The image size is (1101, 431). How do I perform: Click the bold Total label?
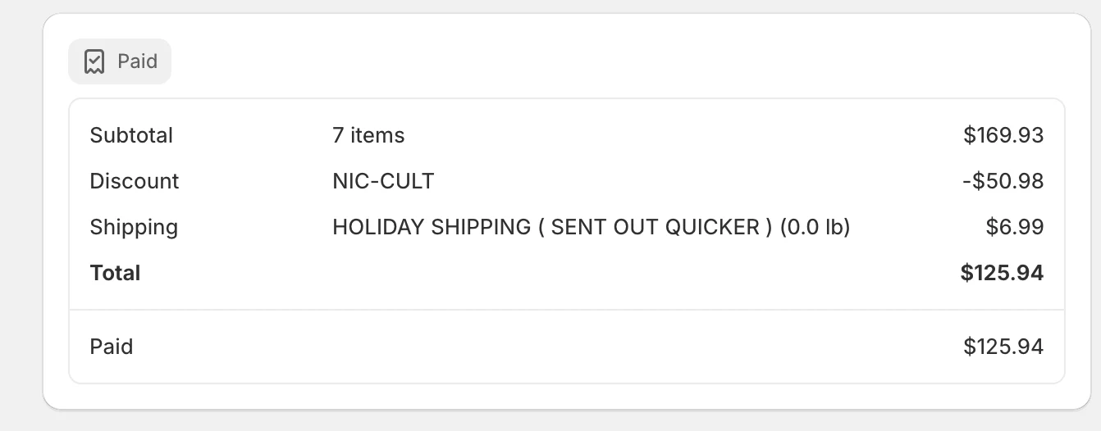click(x=115, y=273)
